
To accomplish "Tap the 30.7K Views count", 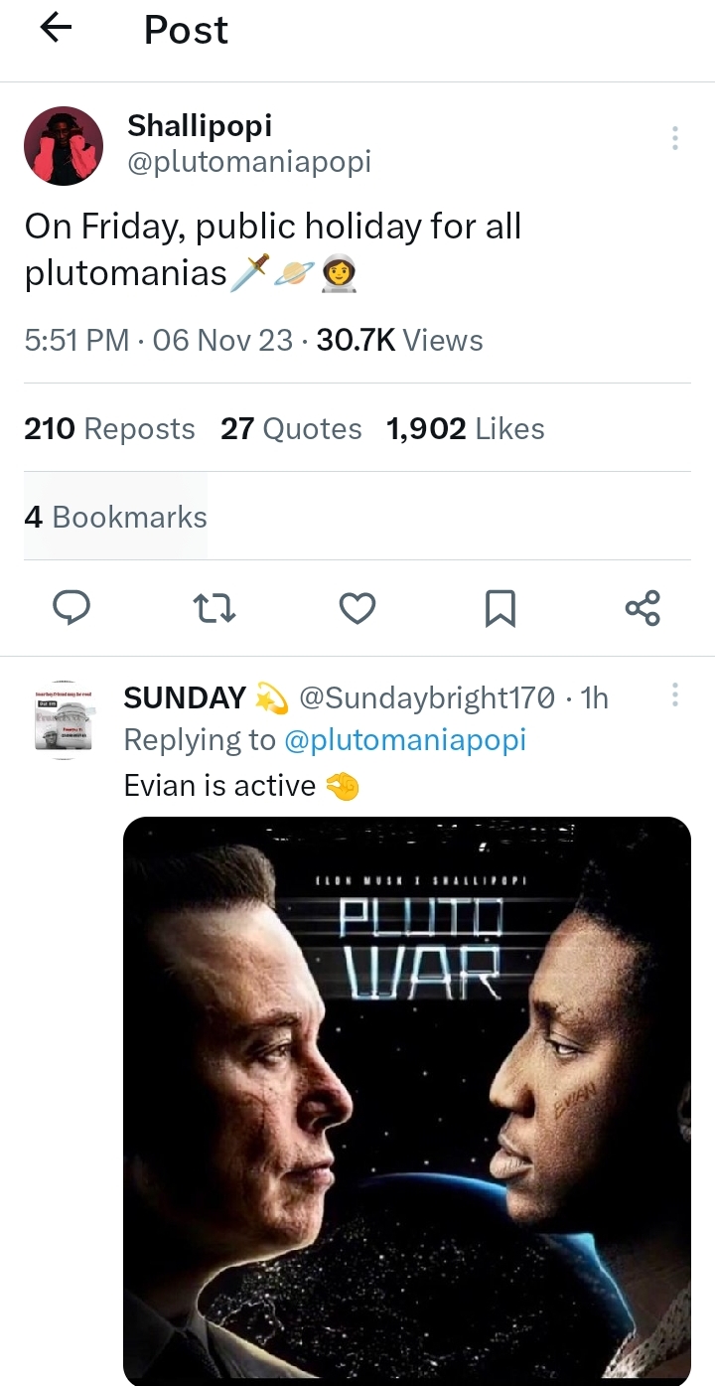I will [399, 340].
